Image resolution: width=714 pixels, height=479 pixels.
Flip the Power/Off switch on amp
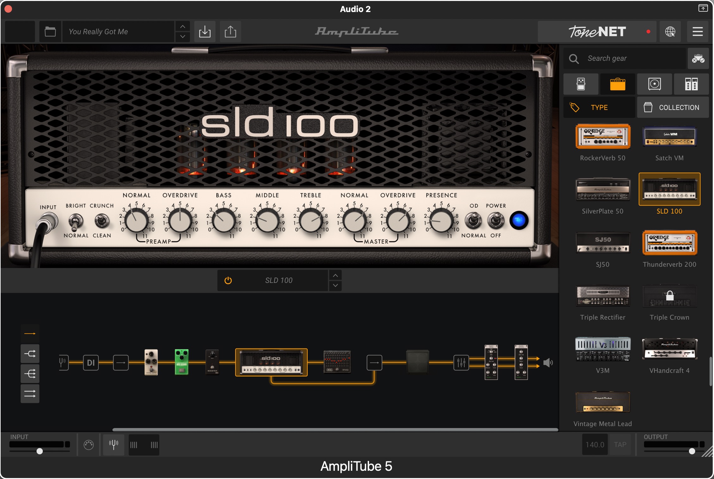[x=496, y=220]
